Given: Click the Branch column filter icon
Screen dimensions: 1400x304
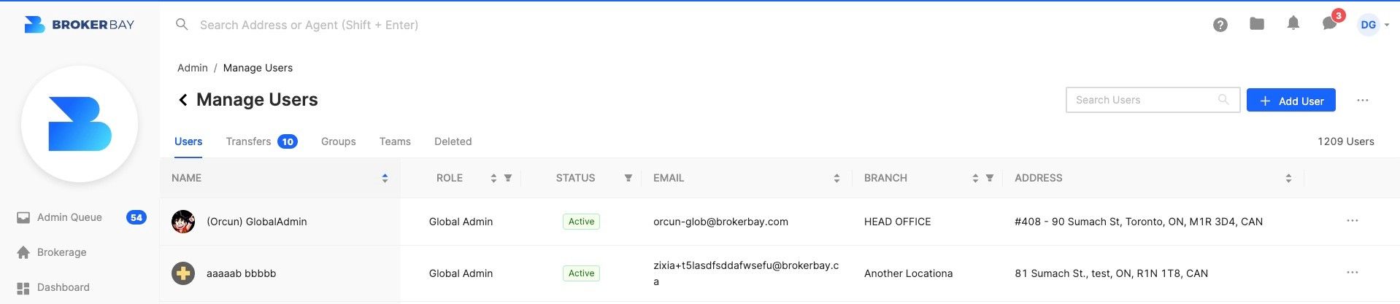Looking at the screenshot, I should coord(989,178).
